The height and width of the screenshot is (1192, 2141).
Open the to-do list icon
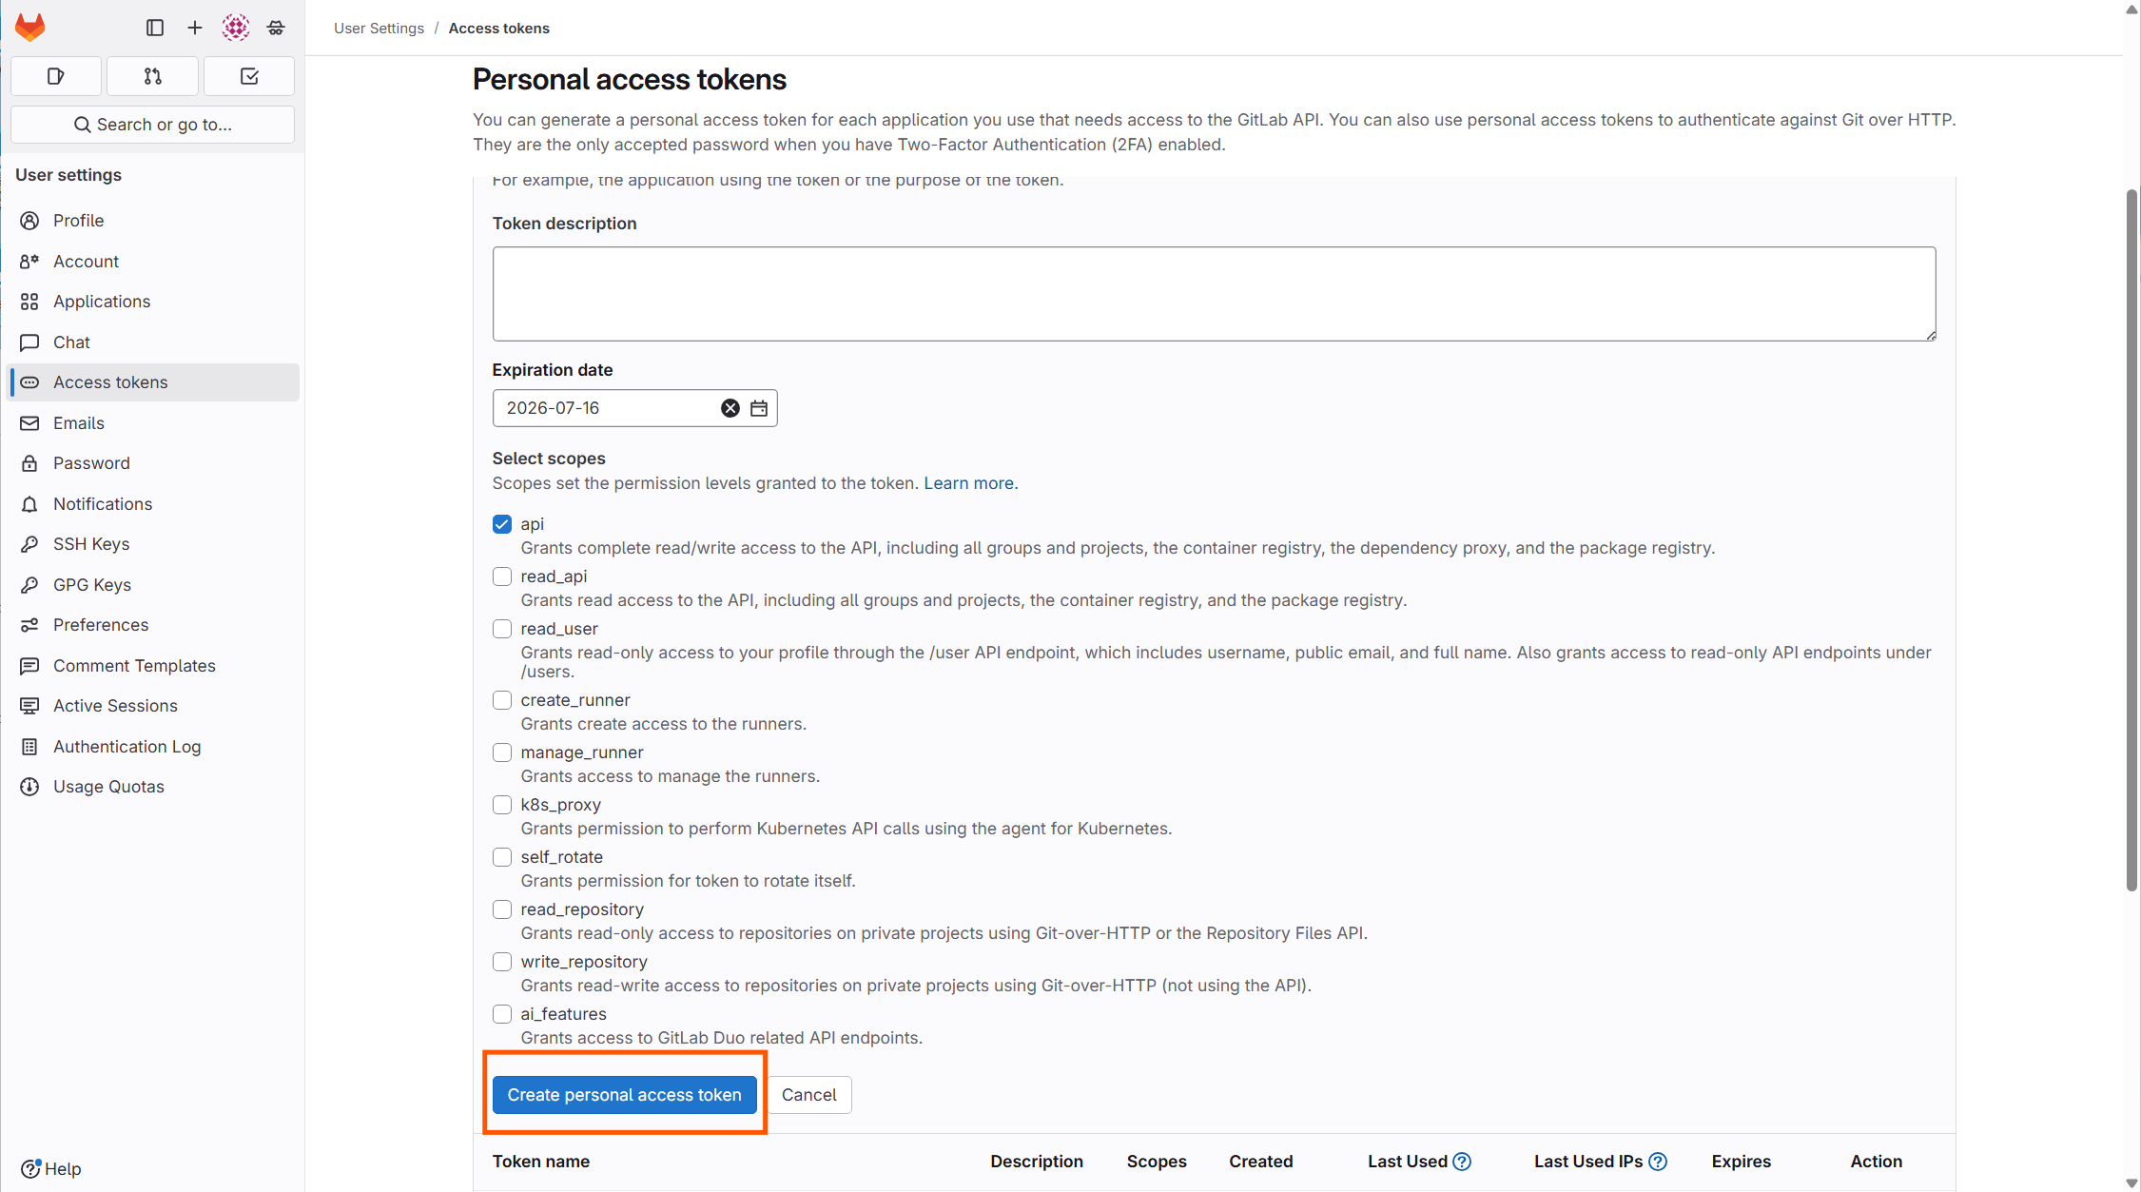click(249, 76)
